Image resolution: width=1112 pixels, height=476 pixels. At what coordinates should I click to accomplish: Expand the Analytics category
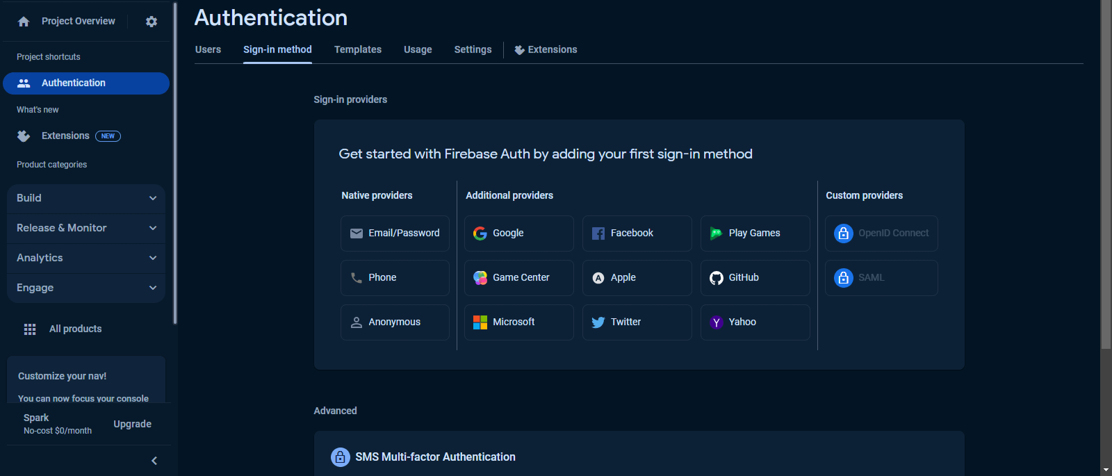[86, 258]
